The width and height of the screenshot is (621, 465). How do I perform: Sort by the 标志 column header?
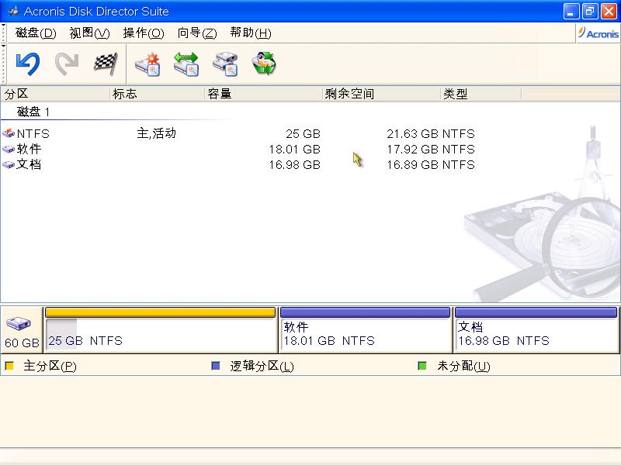[157, 94]
